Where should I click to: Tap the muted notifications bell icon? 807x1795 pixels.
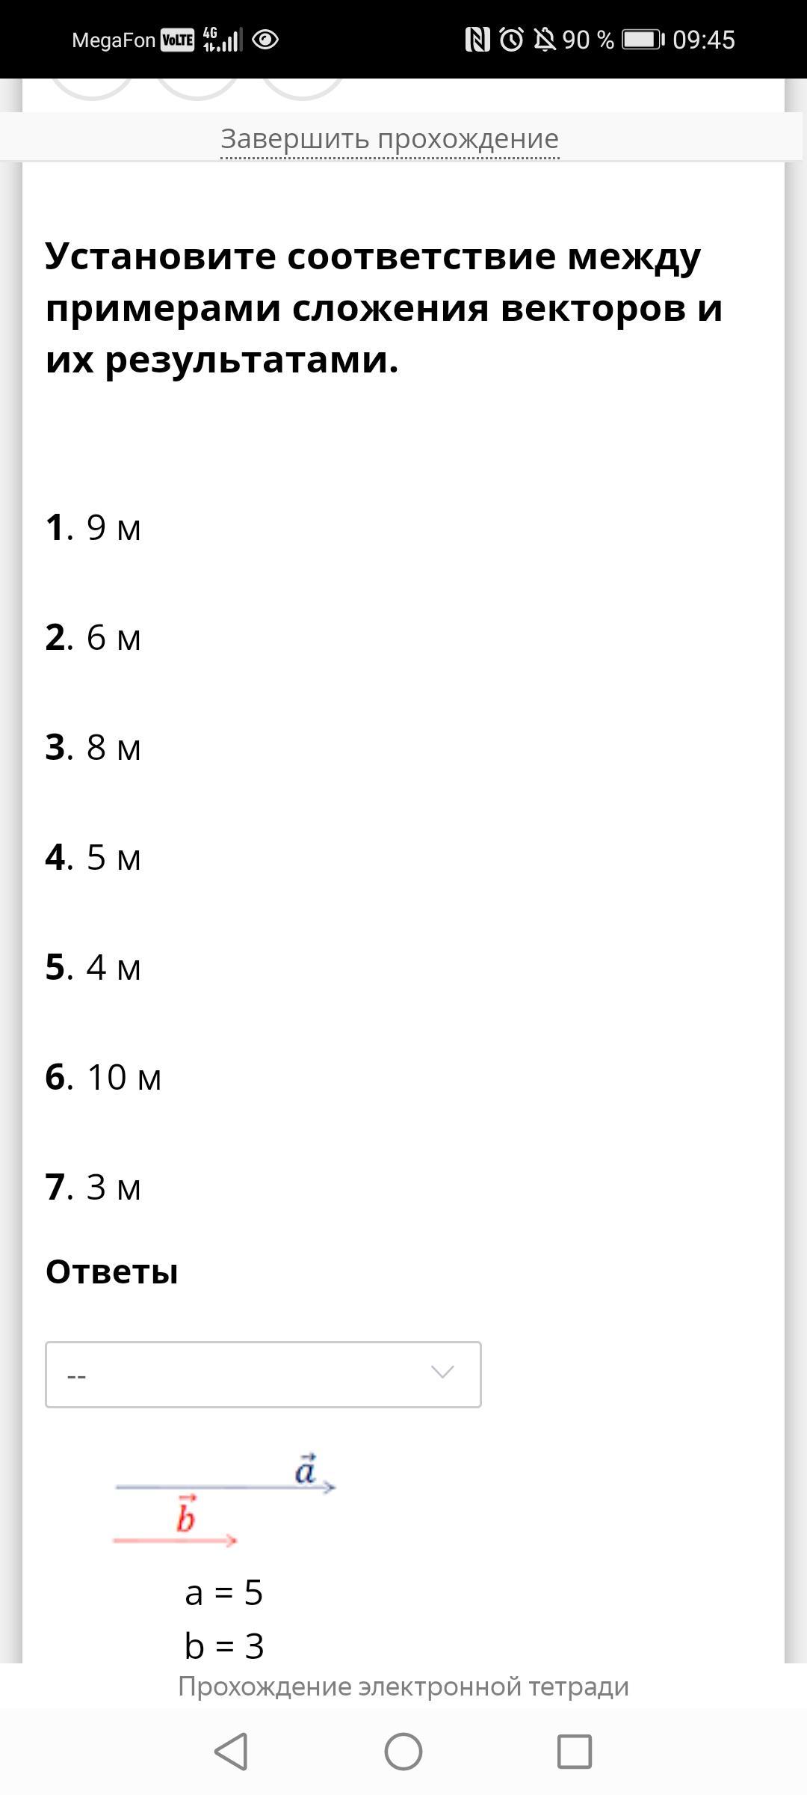coord(545,40)
